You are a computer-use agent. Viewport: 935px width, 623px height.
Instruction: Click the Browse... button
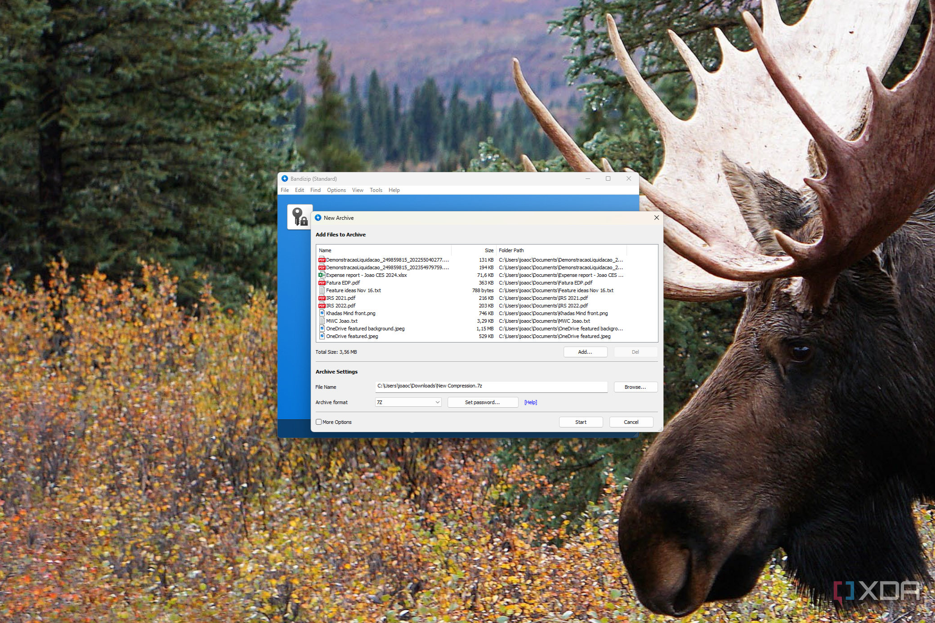pos(635,387)
